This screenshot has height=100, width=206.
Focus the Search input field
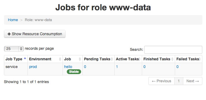click(x=173, y=50)
